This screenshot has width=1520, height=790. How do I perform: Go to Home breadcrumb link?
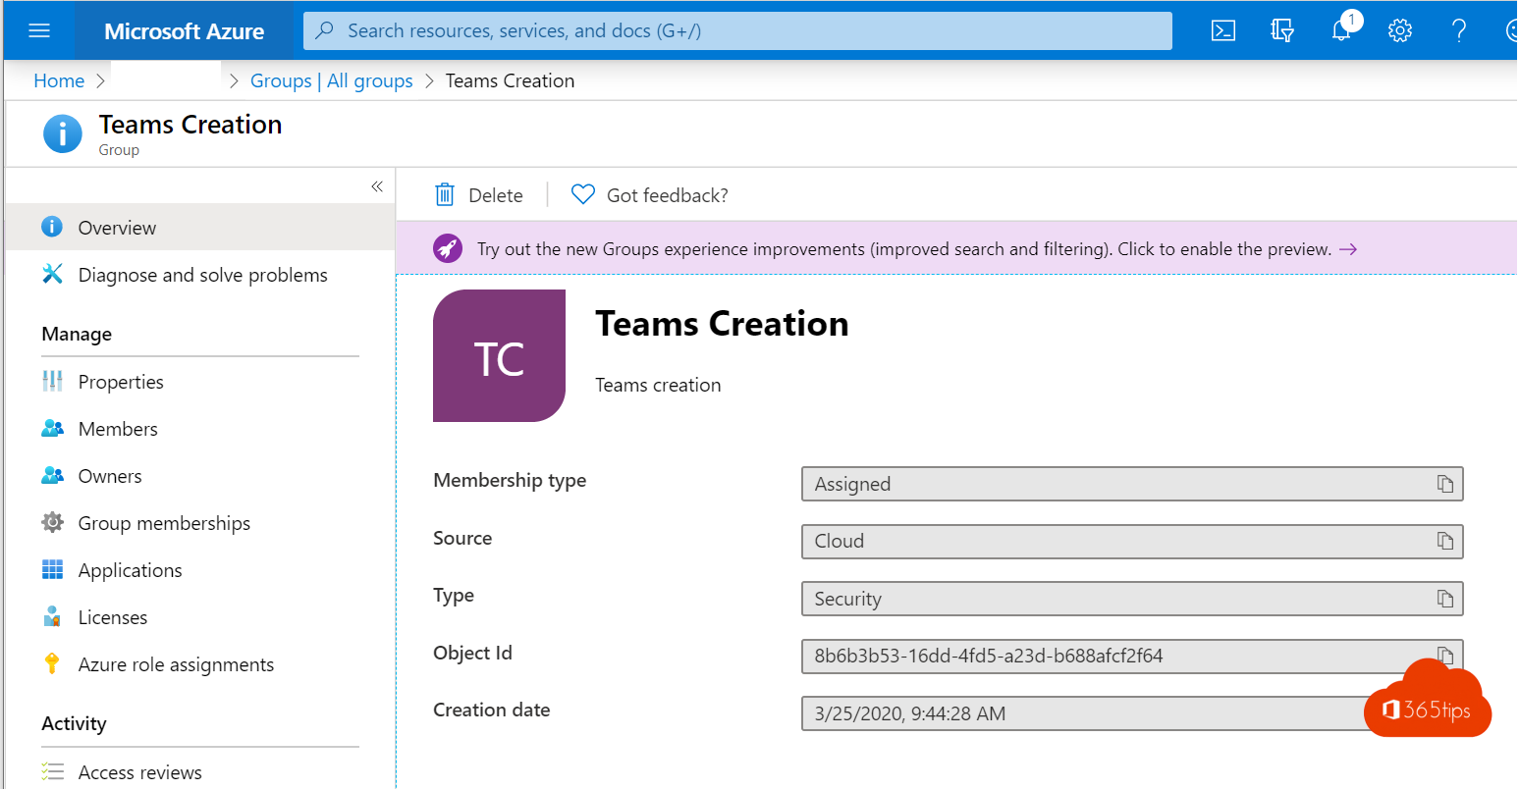59,80
